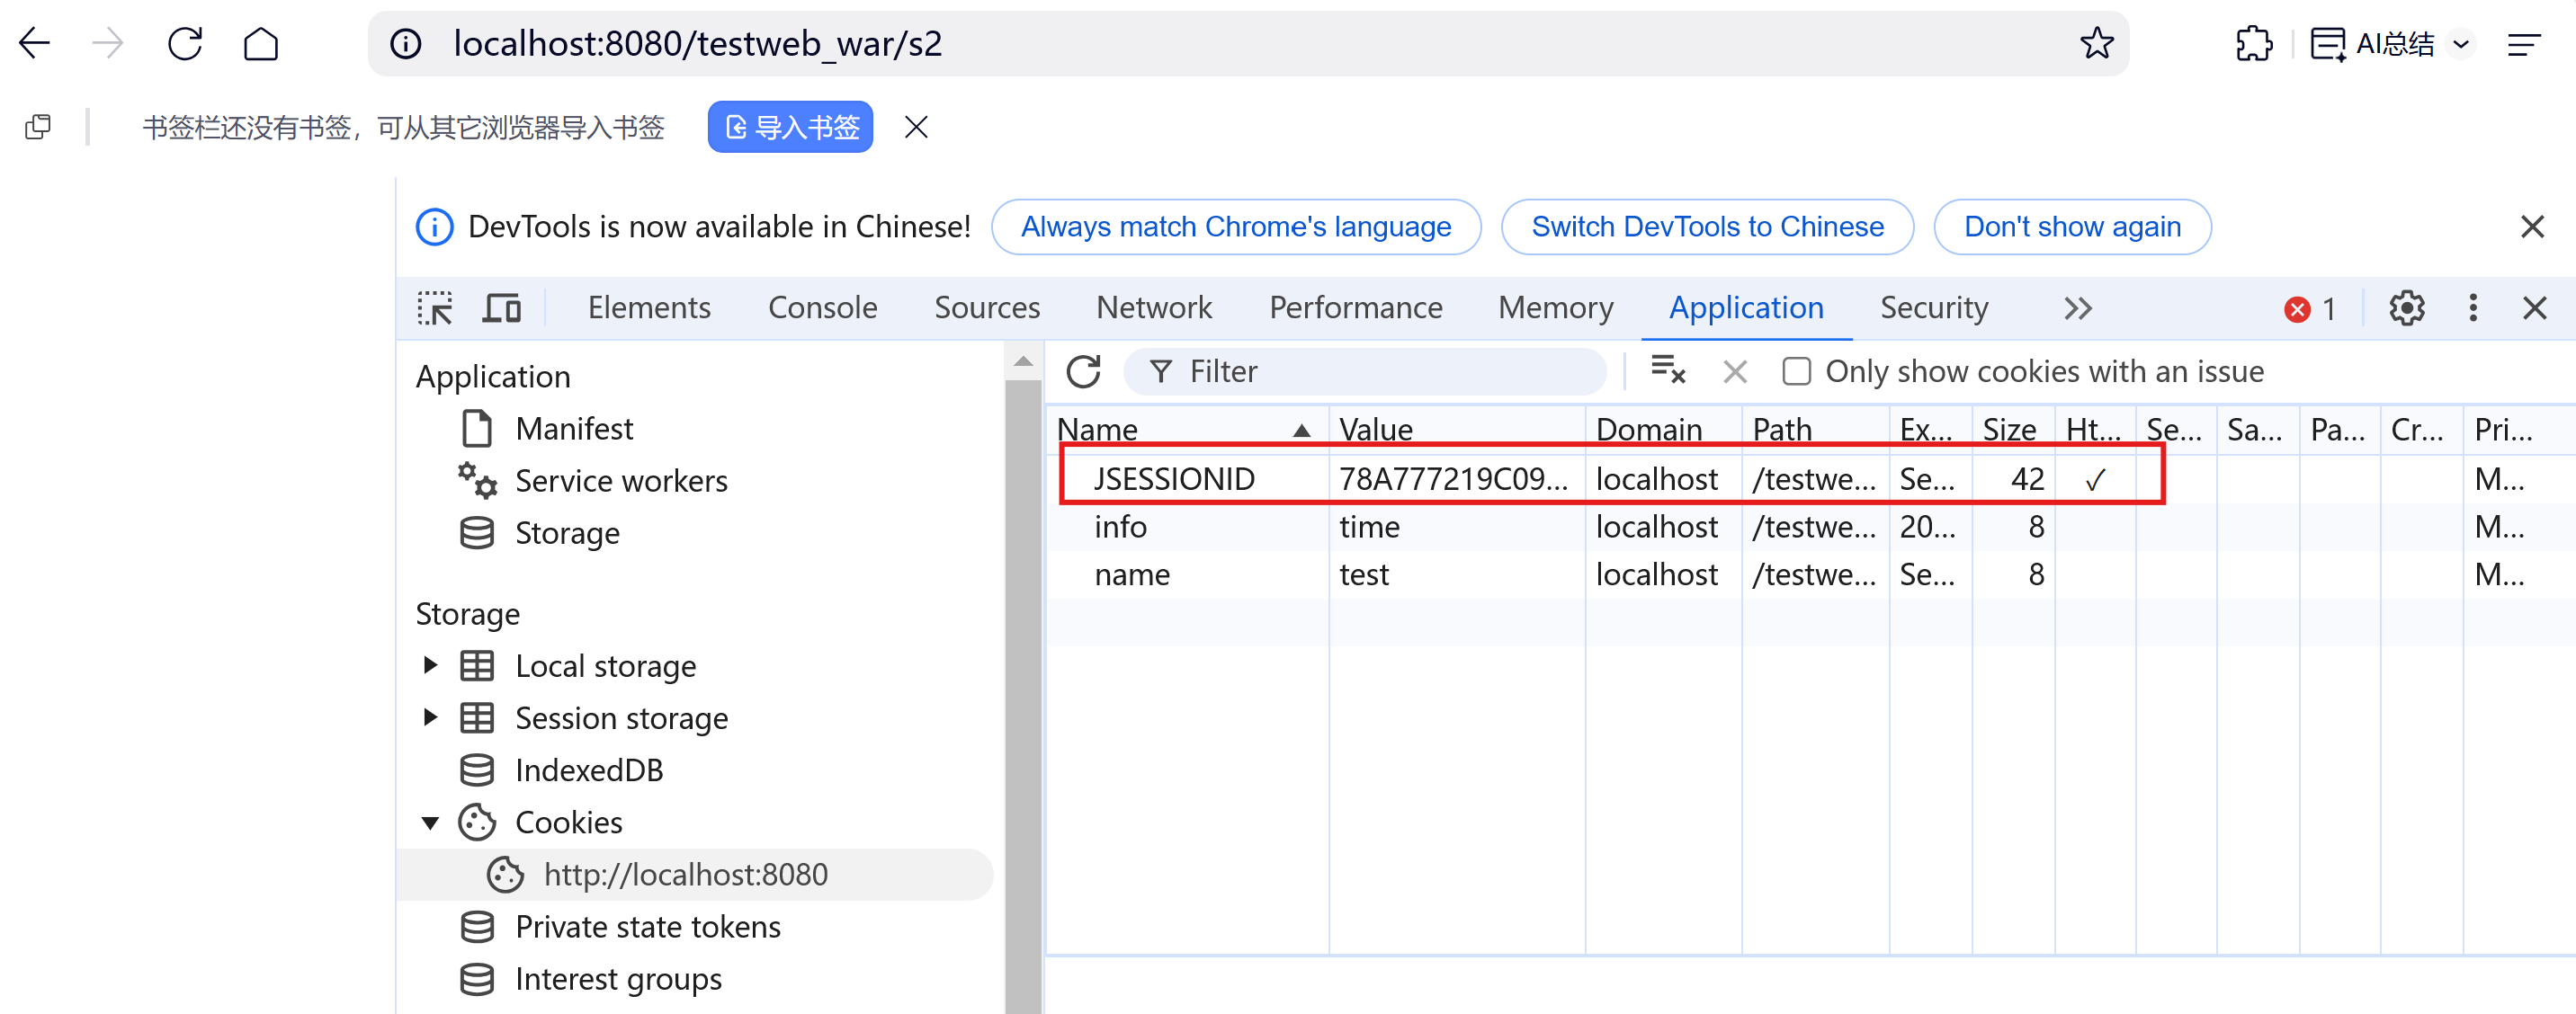This screenshot has width=2576, height=1014.
Task: Click the Don't show again button
Action: click(x=2071, y=227)
